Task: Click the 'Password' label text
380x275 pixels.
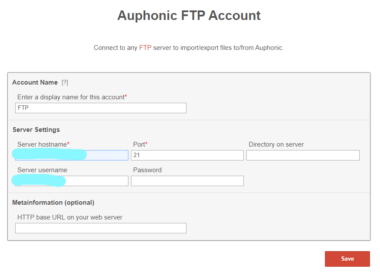Action: pyautogui.click(x=147, y=170)
